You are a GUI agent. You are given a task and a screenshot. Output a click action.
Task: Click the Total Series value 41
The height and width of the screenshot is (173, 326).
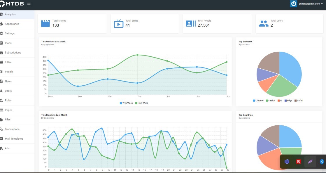coord(127,25)
